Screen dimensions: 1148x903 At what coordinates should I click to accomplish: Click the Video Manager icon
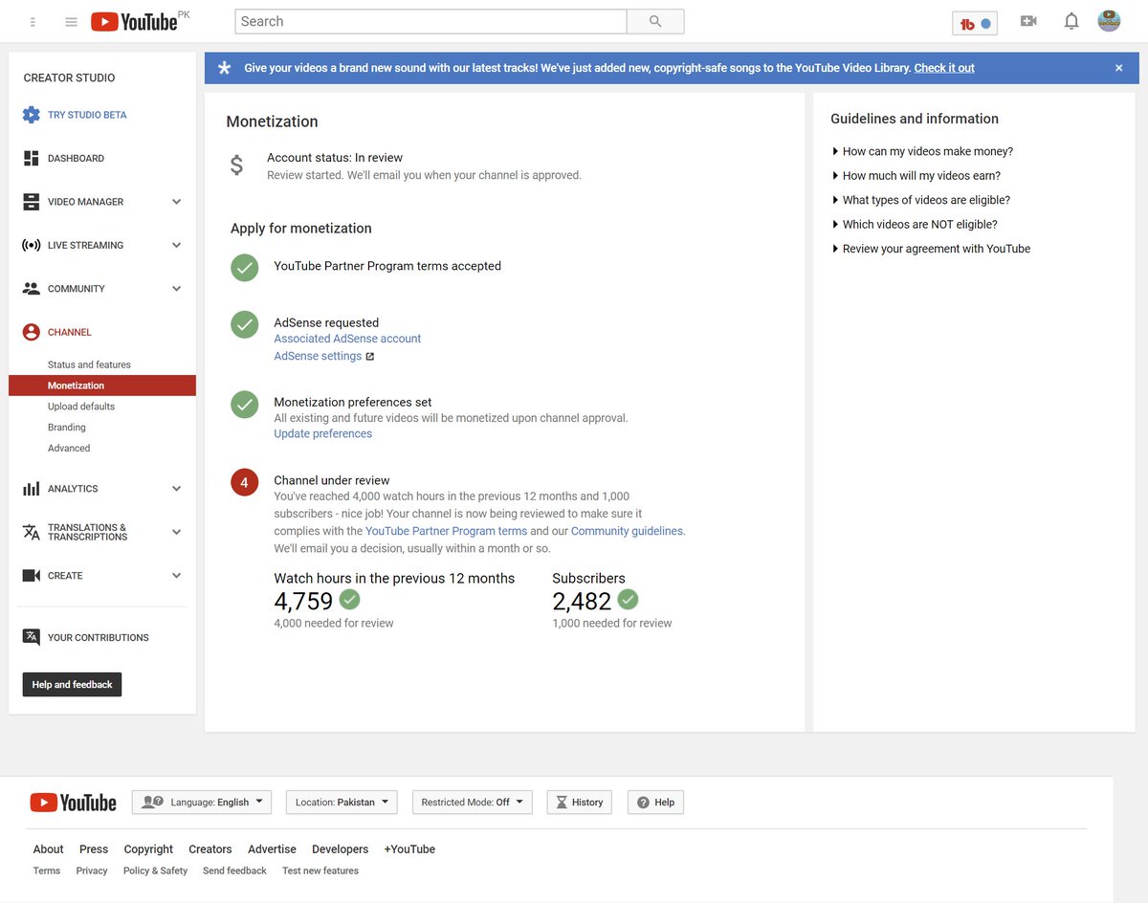[x=32, y=202]
